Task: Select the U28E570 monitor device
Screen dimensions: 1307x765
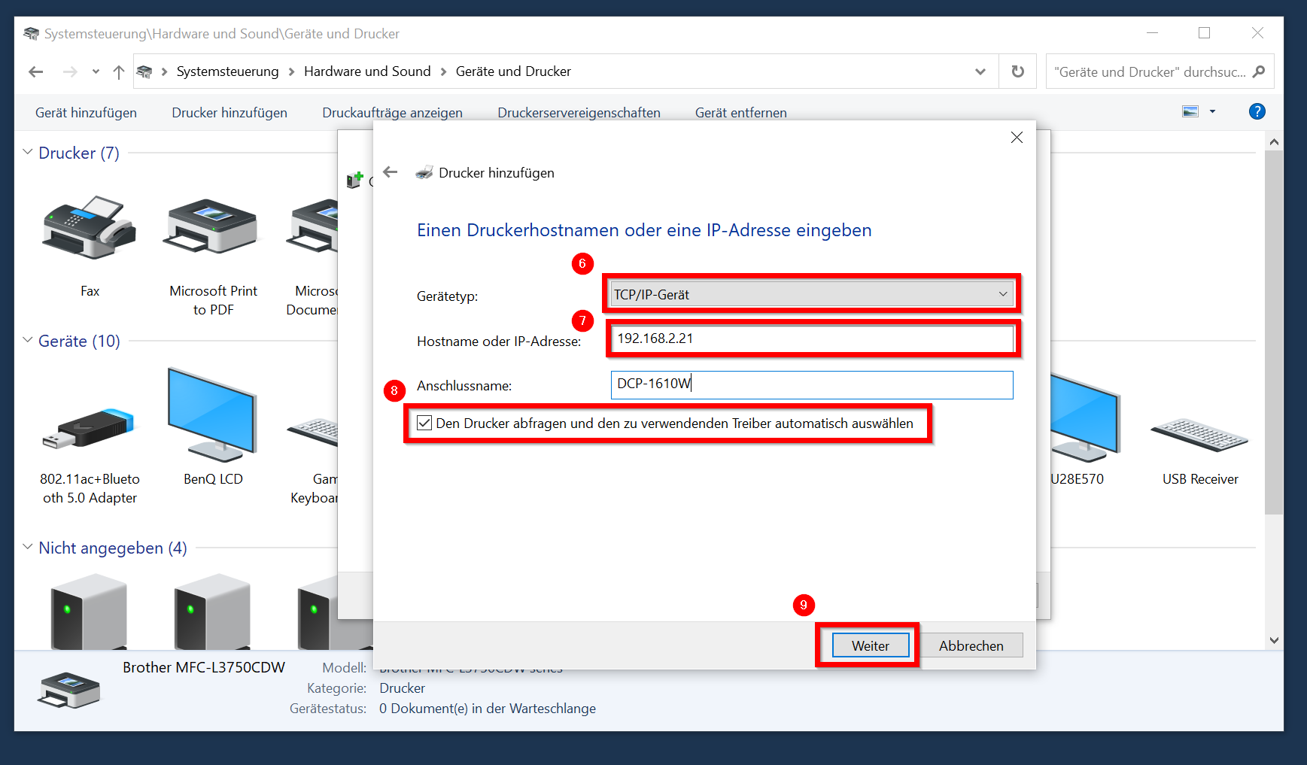Action: click(1085, 418)
